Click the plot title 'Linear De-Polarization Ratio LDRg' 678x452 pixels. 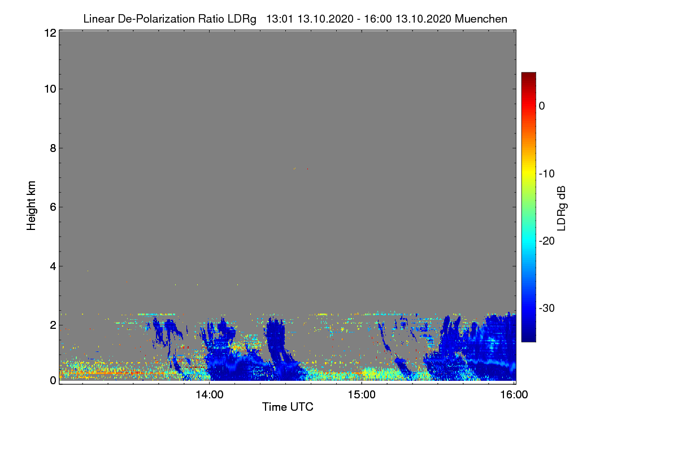[169, 19]
